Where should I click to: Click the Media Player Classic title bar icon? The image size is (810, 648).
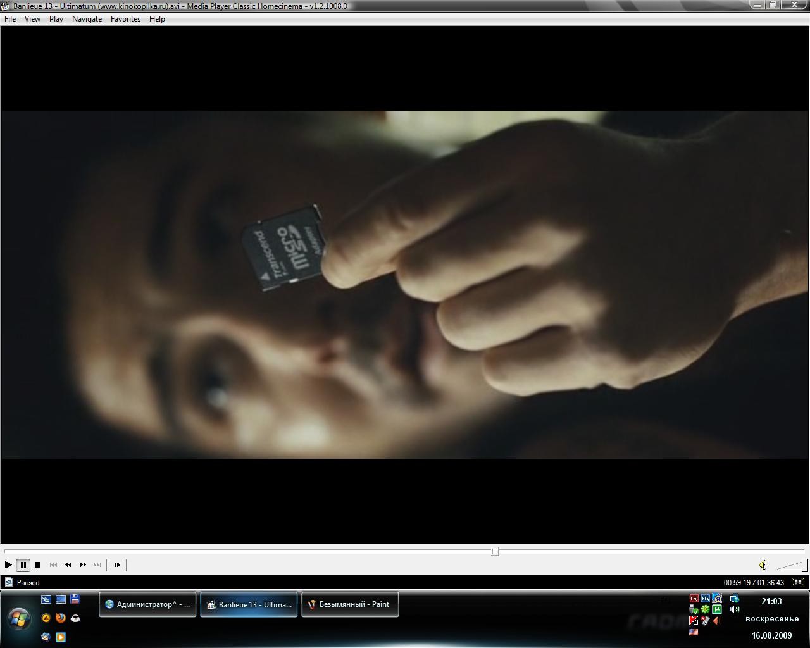[6, 6]
